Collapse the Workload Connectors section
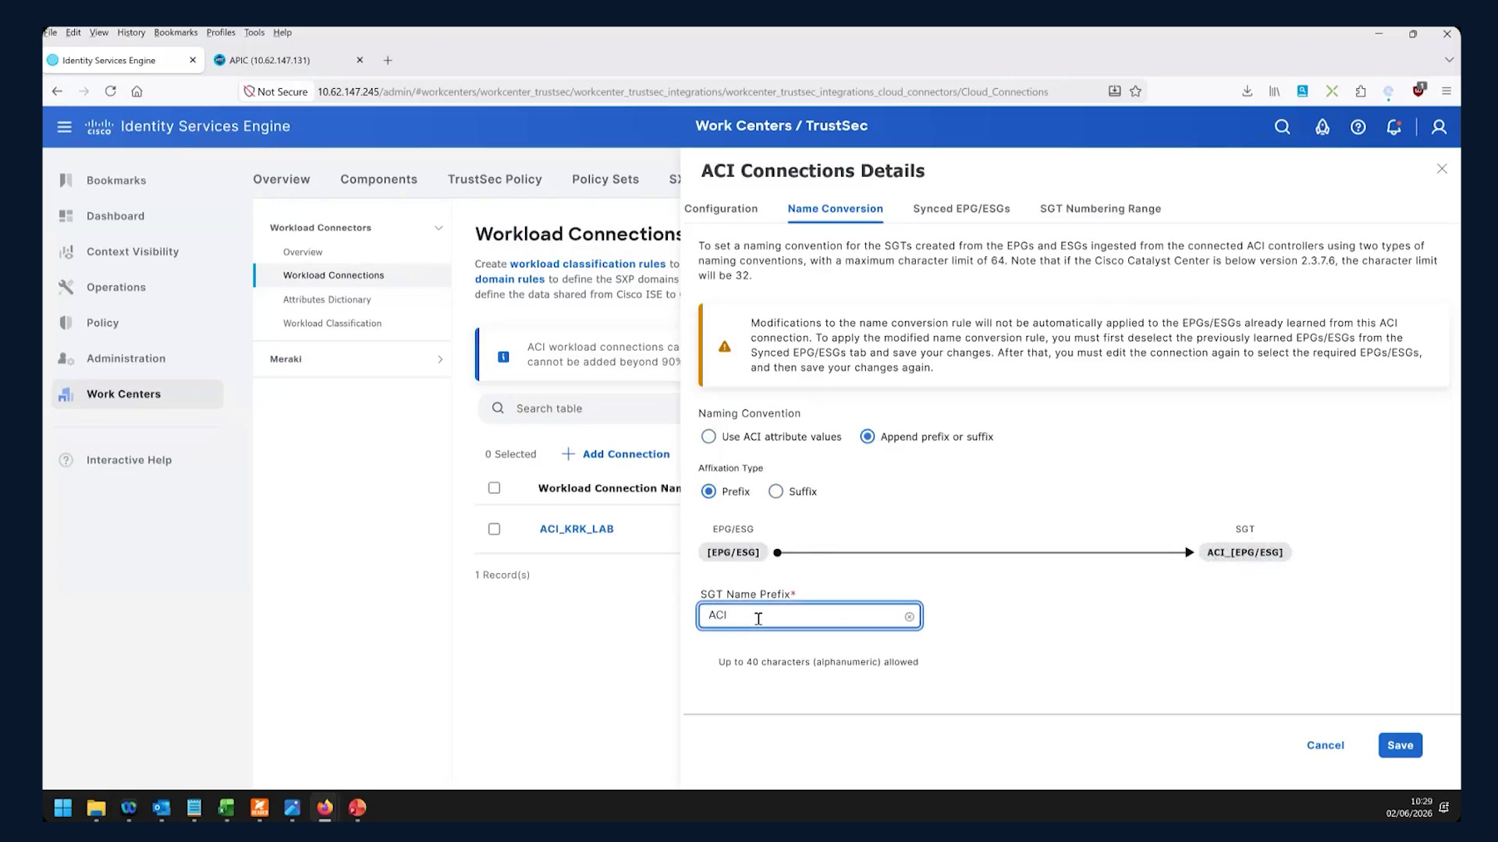The image size is (1498, 842). (x=438, y=228)
